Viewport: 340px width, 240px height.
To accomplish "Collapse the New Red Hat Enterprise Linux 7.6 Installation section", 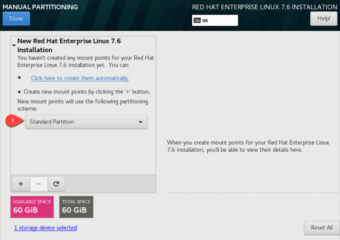I will pyautogui.click(x=14, y=45).
